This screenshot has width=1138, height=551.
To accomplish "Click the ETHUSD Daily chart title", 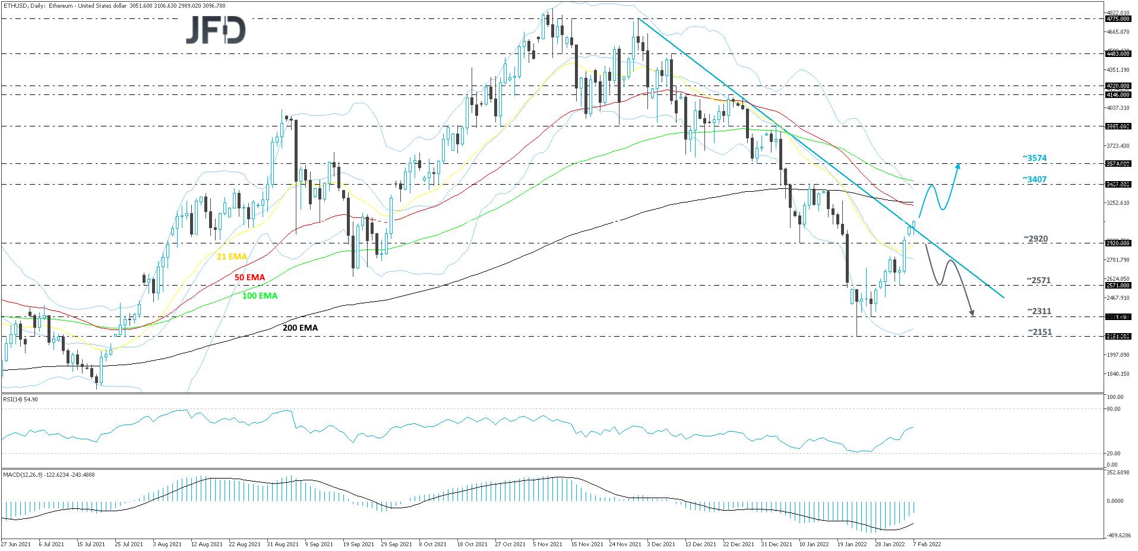I will [114, 5].
